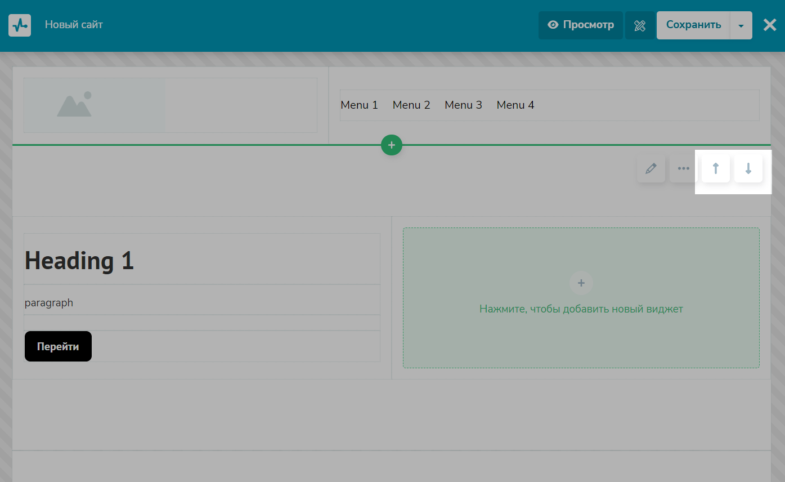Select the paragraph text block
This screenshot has width=785, height=482.
(49, 303)
